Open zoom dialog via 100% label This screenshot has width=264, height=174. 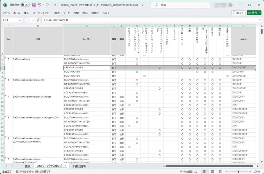257,172
